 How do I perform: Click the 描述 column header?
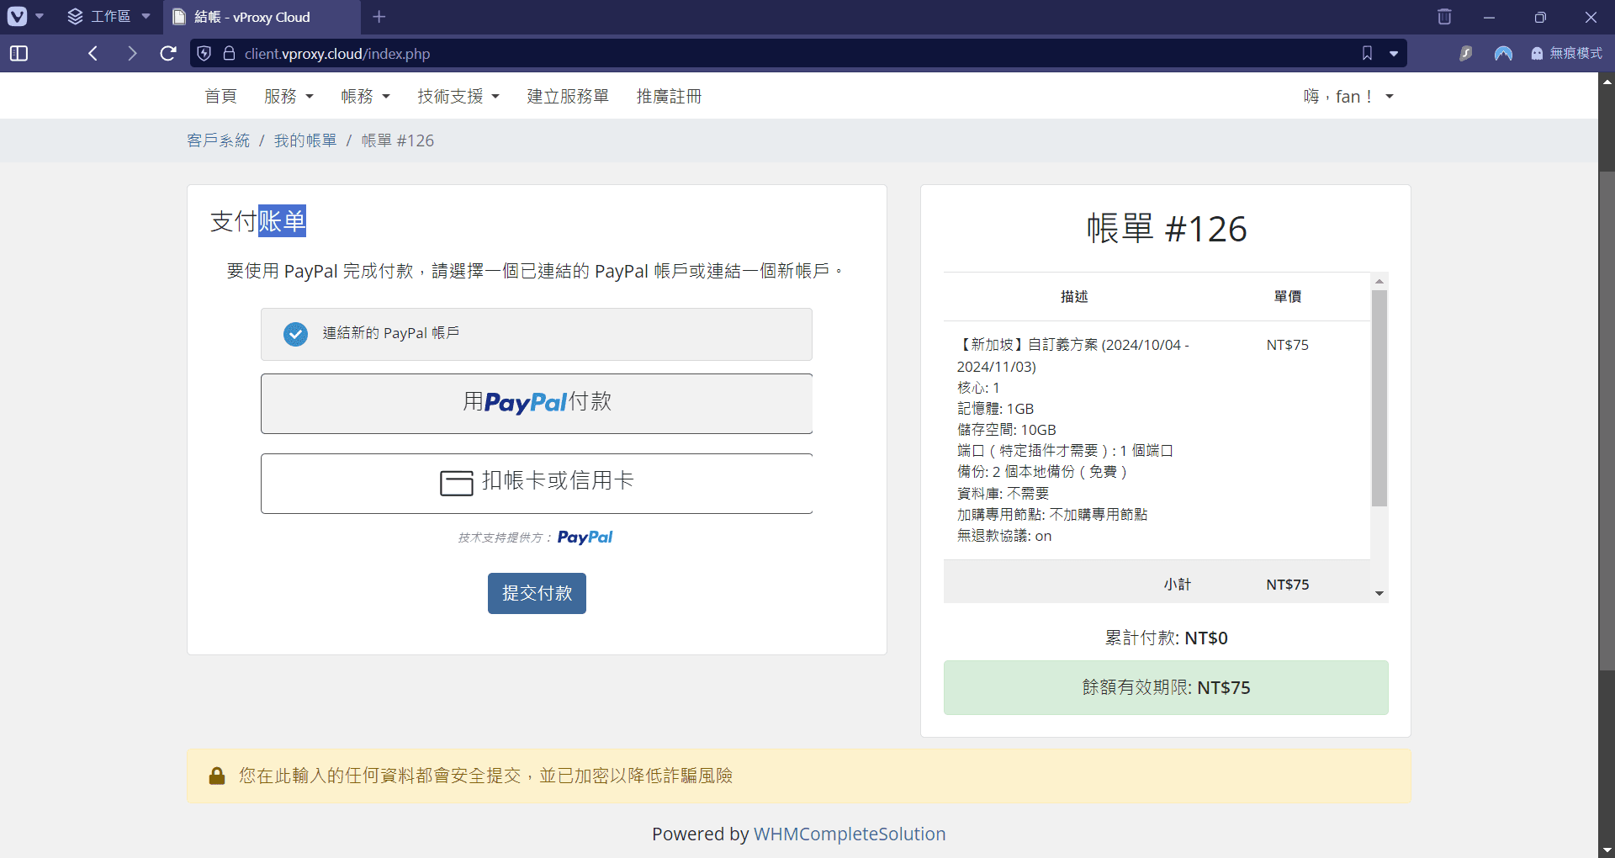pos(1074,297)
